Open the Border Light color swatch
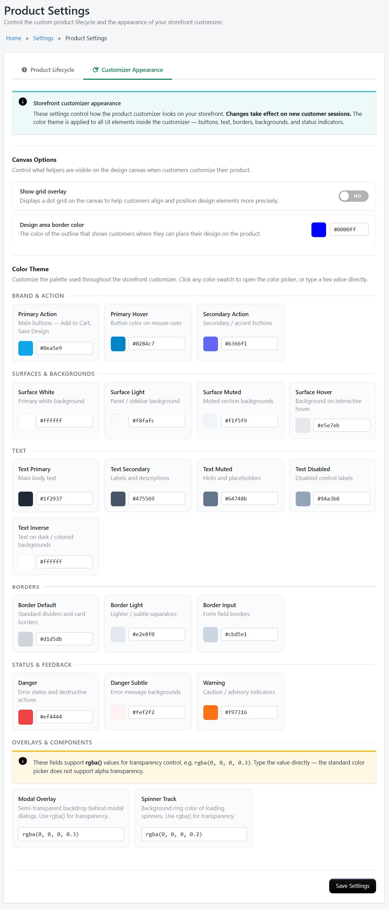Image resolution: width=389 pixels, height=909 pixels. [118, 634]
